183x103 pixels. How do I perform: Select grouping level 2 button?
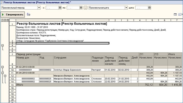click(x=5, y=20)
